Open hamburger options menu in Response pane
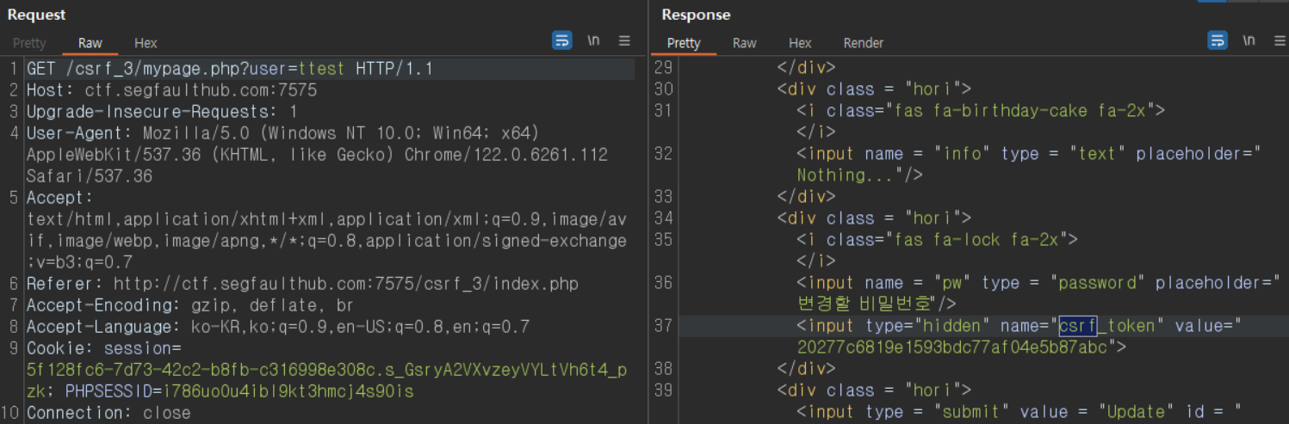The image size is (1289, 424). [1280, 40]
